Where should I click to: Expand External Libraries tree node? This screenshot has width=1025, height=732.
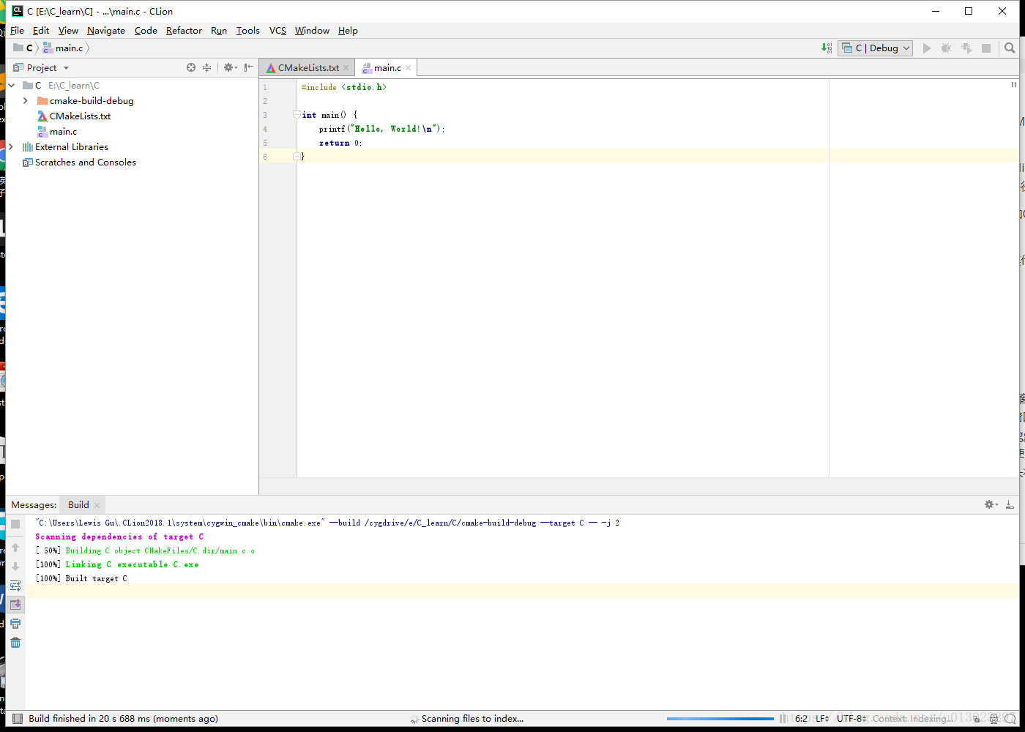coord(11,147)
